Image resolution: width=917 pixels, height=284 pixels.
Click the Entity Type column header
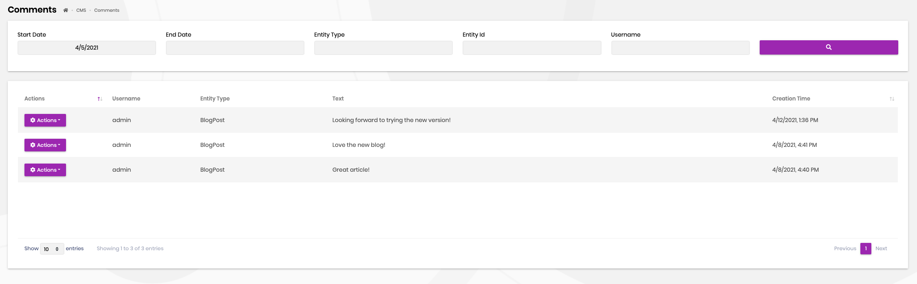coord(215,98)
